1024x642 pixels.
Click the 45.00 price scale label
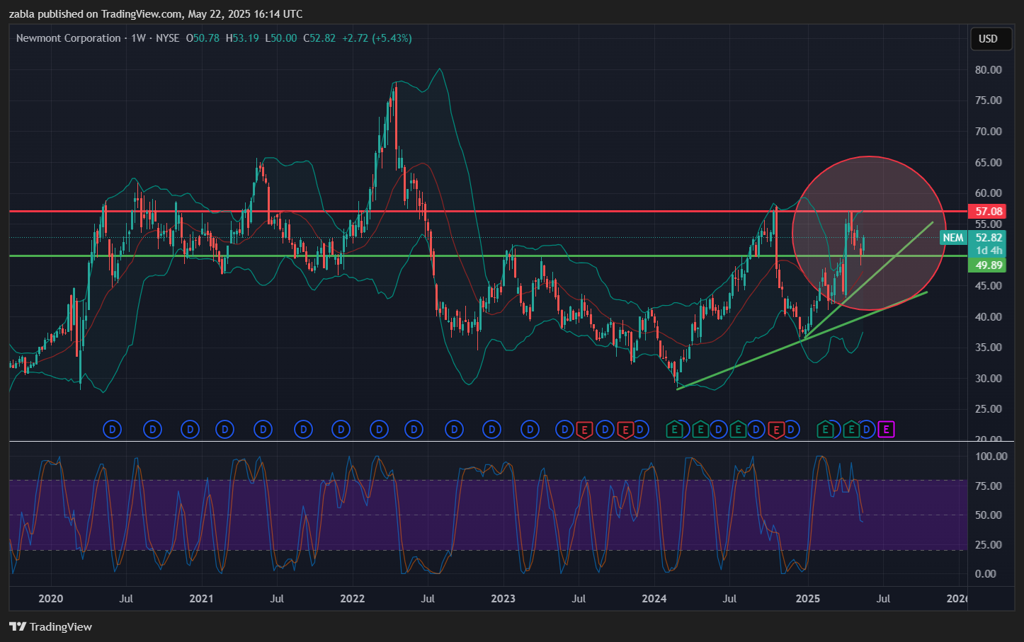[989, 286]
